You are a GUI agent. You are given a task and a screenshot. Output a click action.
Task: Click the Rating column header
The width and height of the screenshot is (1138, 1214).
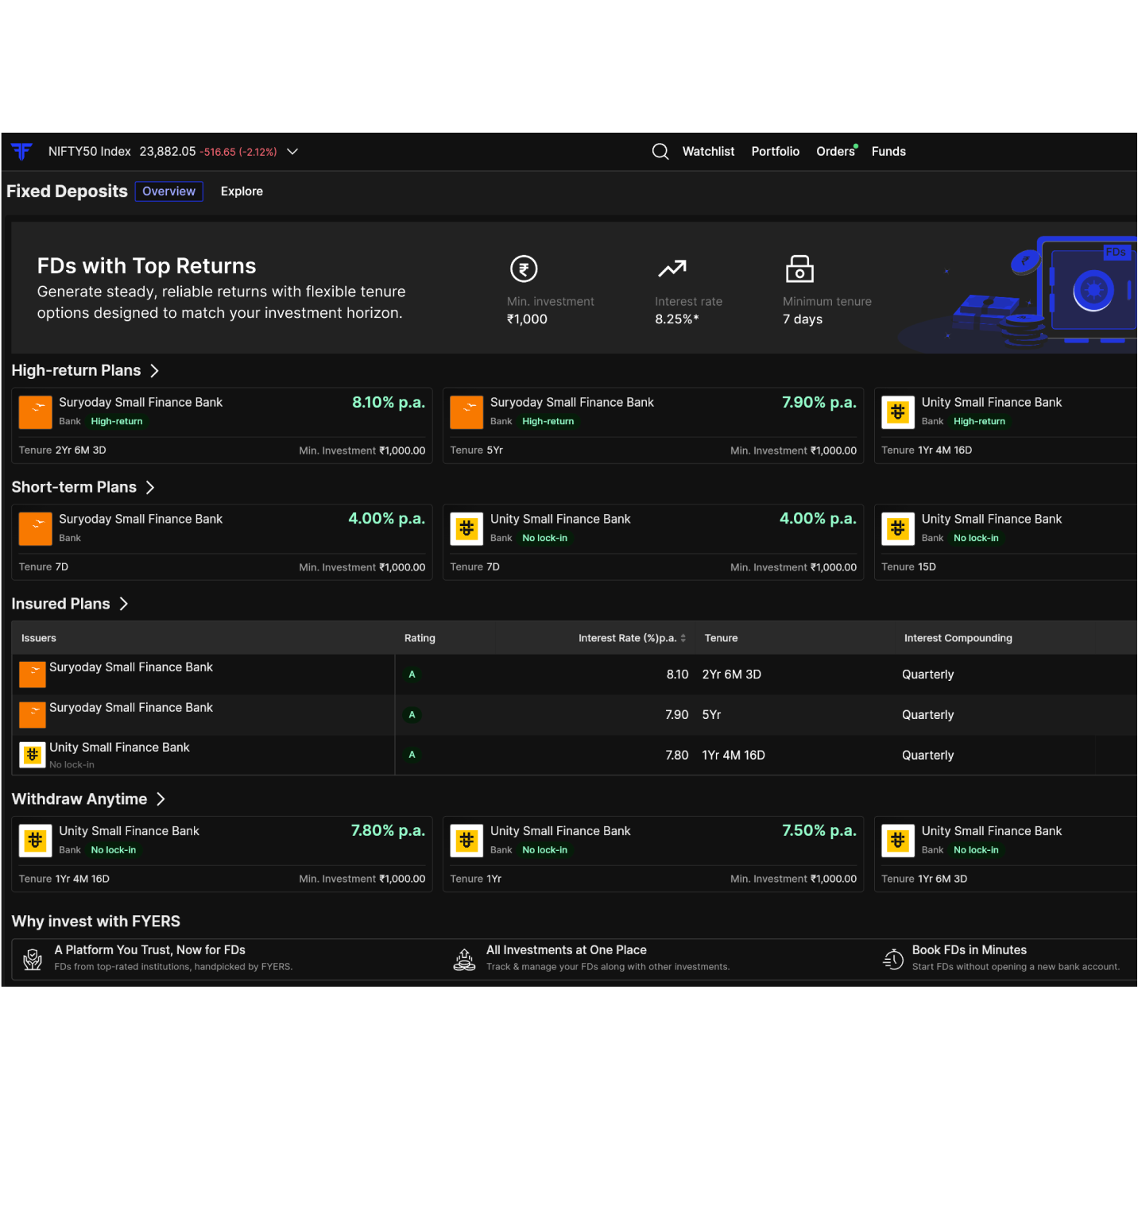(420, 638)
